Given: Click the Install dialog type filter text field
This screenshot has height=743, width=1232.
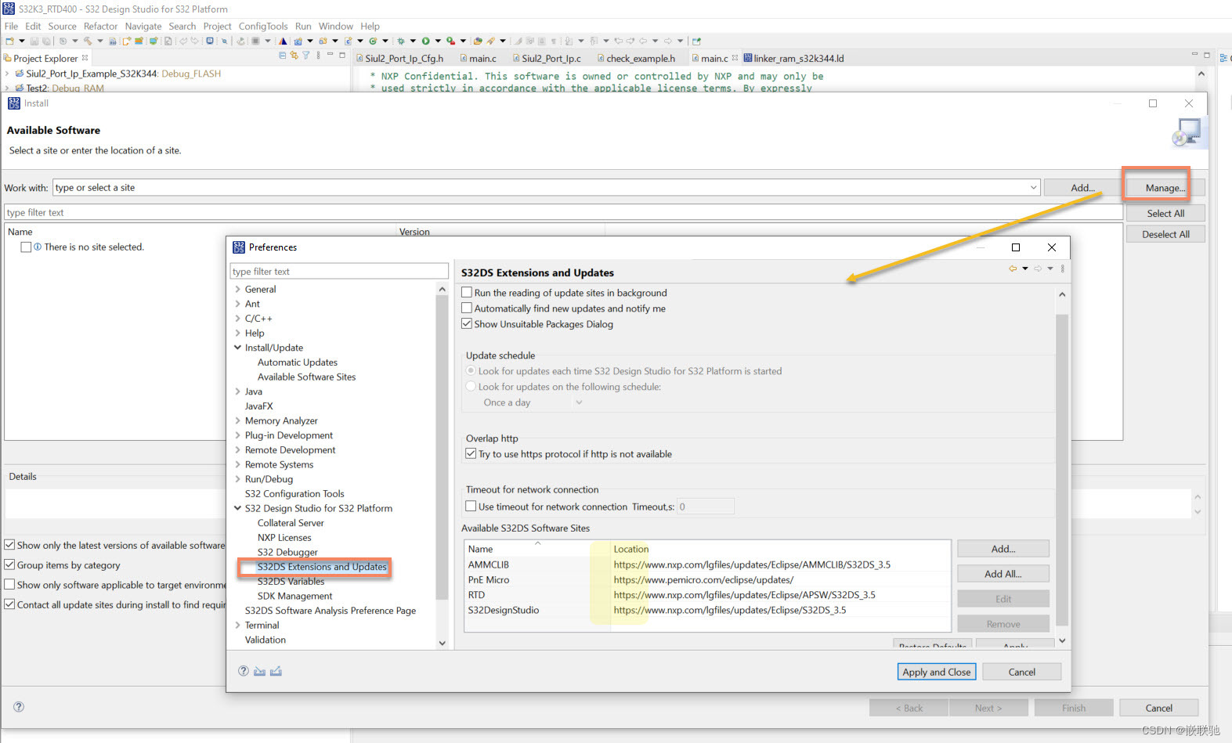Looking at the screenshot, I should [x=563, y=212].
